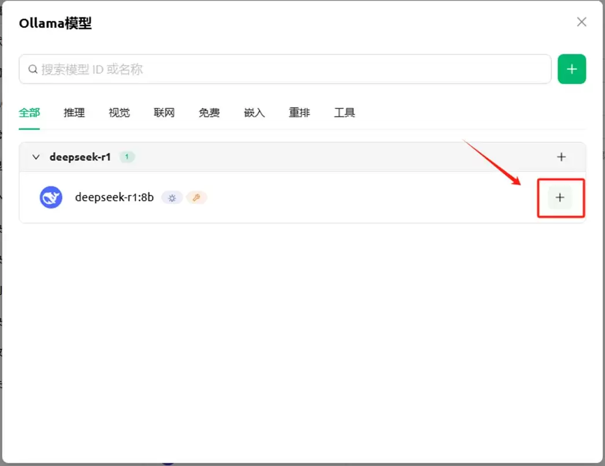Open the 联网 tab
The image size is (605, 466).
pyautogui.click(x=164, y=113)
